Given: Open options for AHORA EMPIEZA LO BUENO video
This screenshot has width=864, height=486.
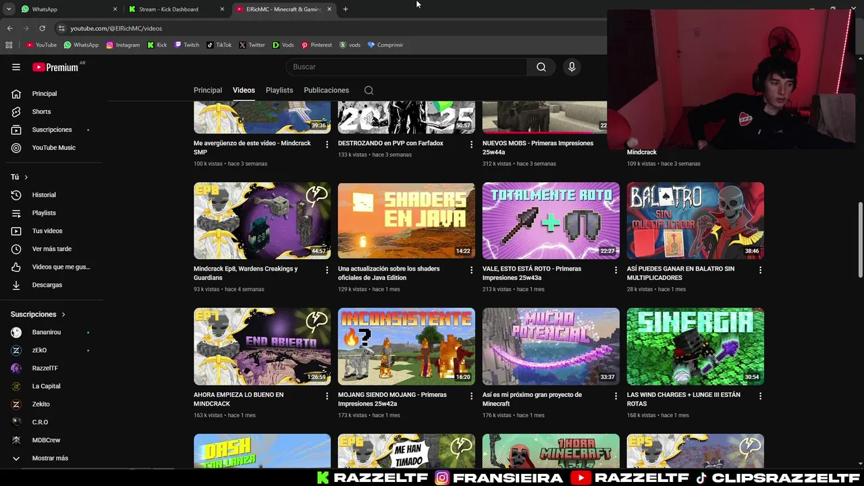Looking at the screenshot, I should click(327, 396).
